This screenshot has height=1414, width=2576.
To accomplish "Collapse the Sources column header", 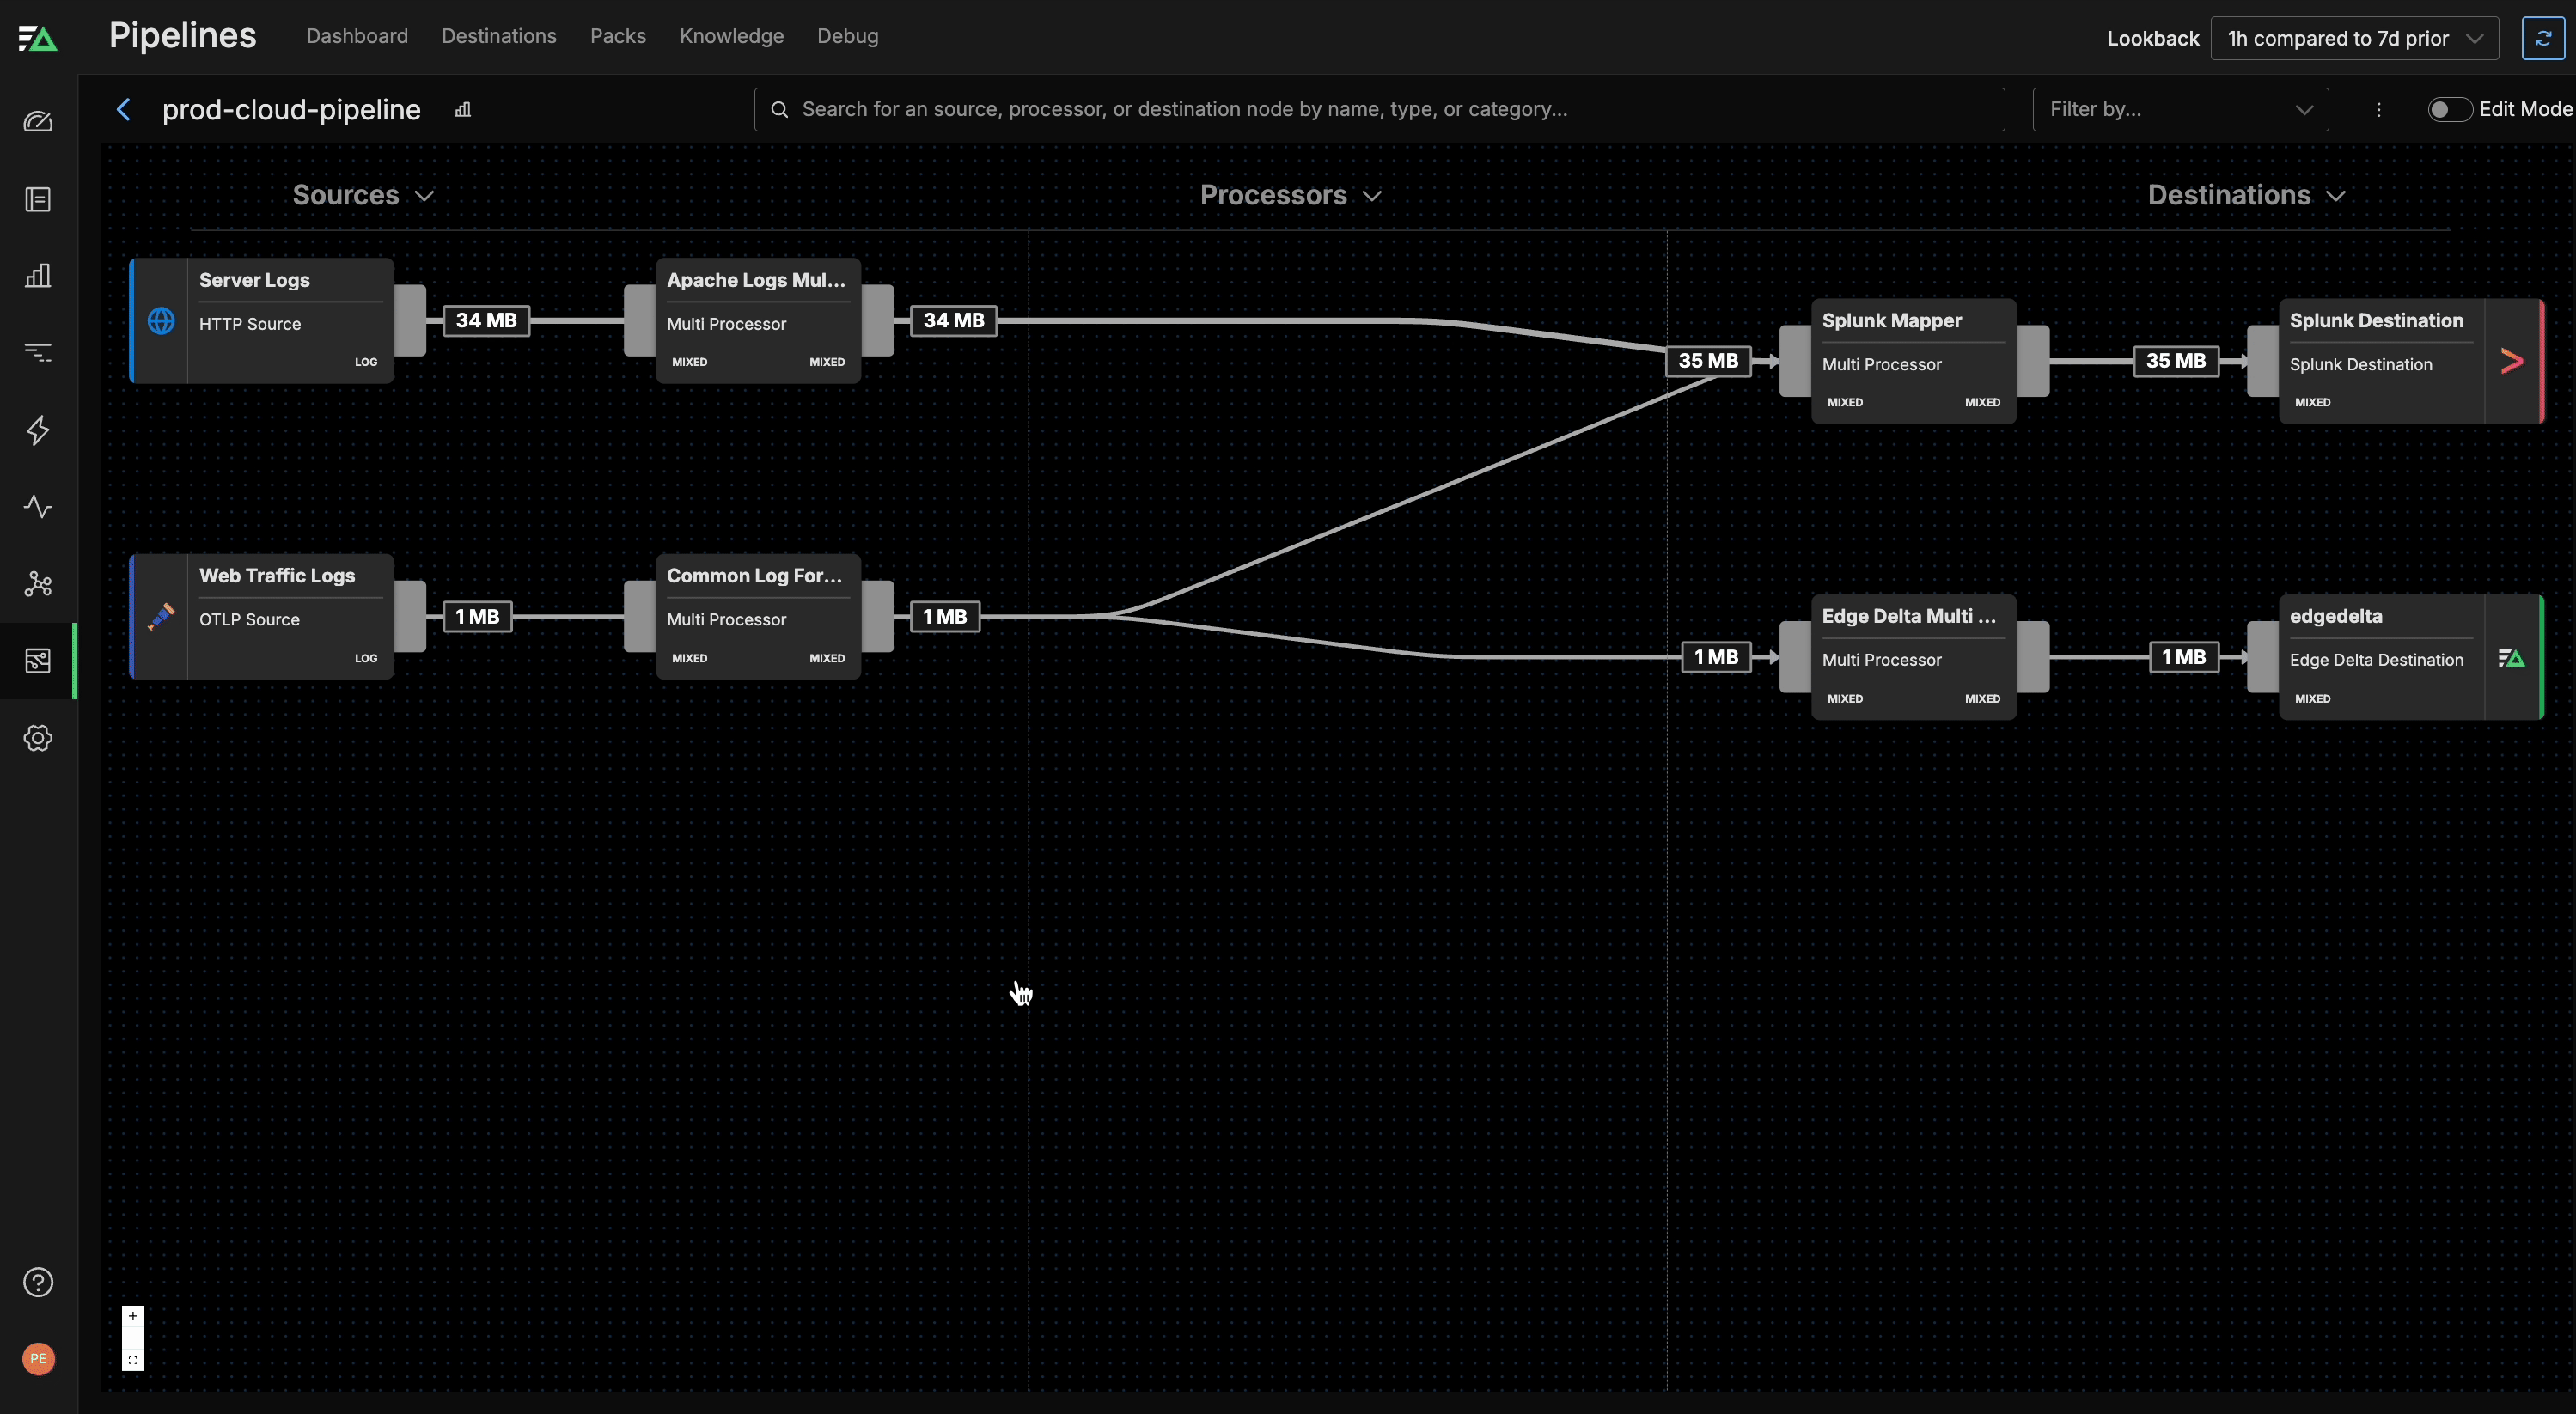I will point(363,195).
